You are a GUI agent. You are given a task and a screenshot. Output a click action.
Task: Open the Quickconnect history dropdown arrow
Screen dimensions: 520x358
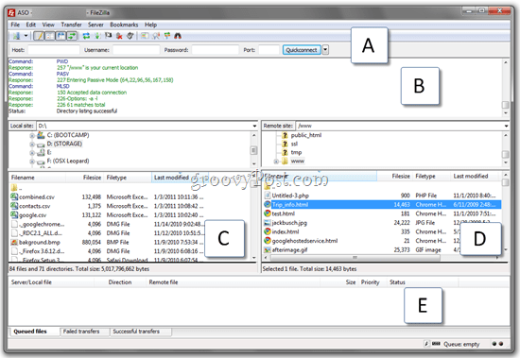point(325,50)
